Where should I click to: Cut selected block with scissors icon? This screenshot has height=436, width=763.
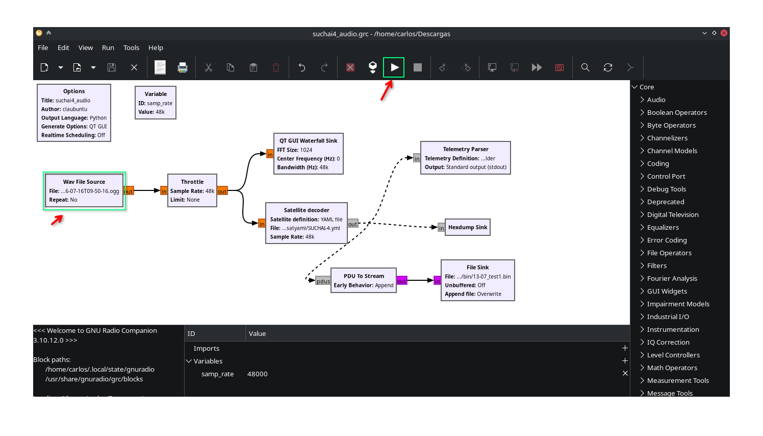click(x=209, y=67)
